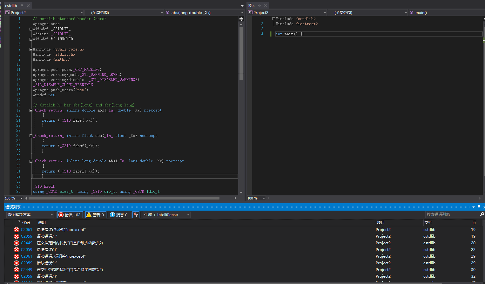485x284 pixels.
Task: Open the 生成 + IntelliSense dropdown
Action: click(x=166, y=215)
